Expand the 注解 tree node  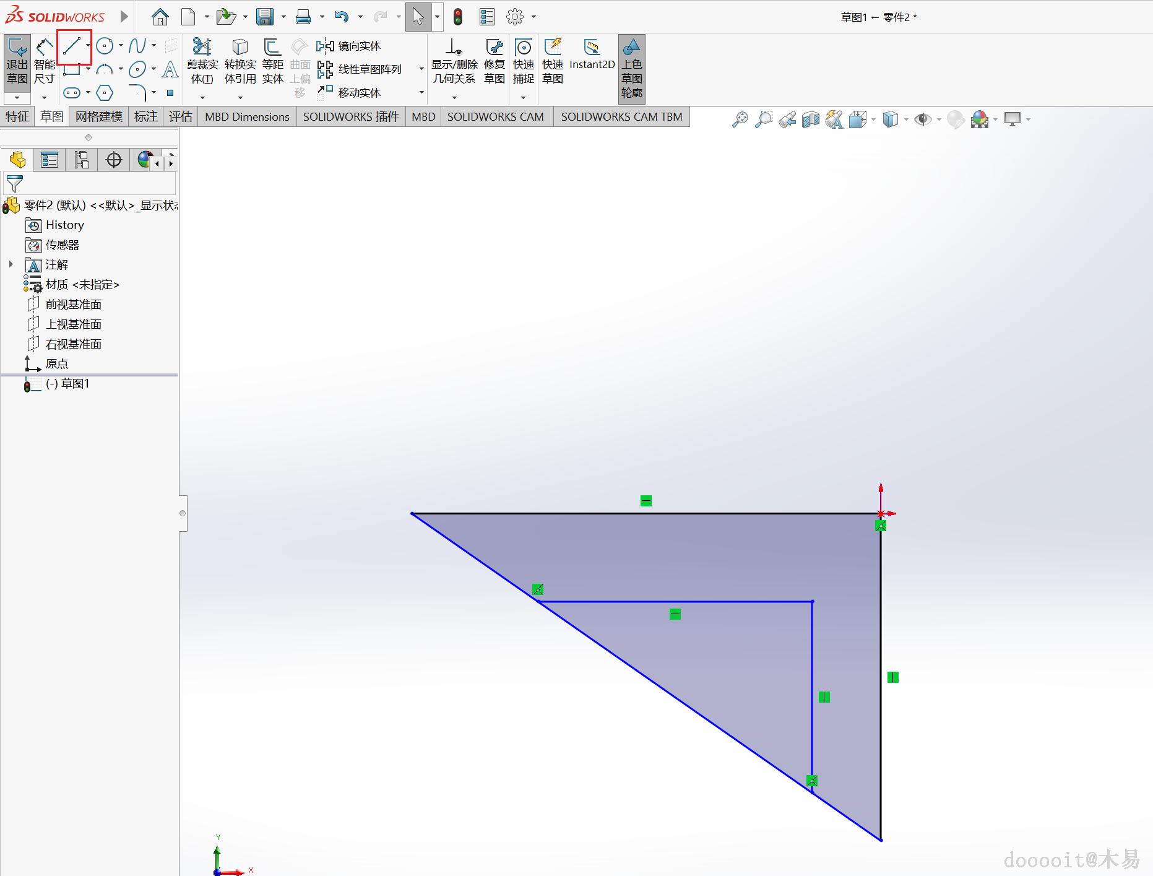click(11, 264)
